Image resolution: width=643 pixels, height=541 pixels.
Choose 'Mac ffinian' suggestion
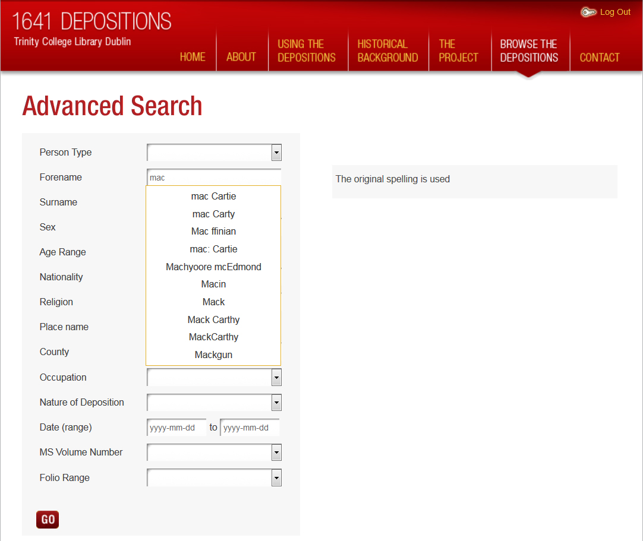pos(213,231)
